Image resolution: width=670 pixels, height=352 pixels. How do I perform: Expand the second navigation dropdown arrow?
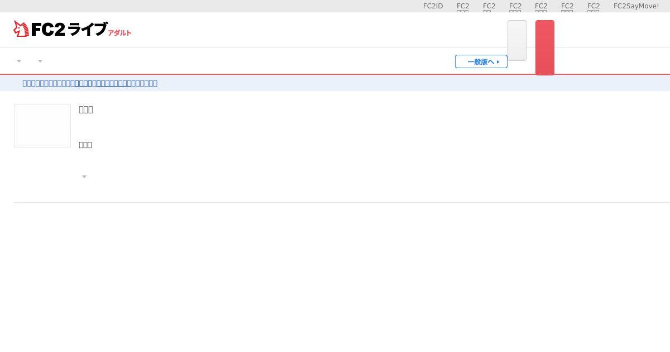(40, 61)
